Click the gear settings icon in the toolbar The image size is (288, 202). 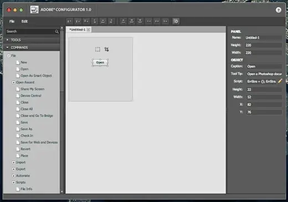coord(176,21)
